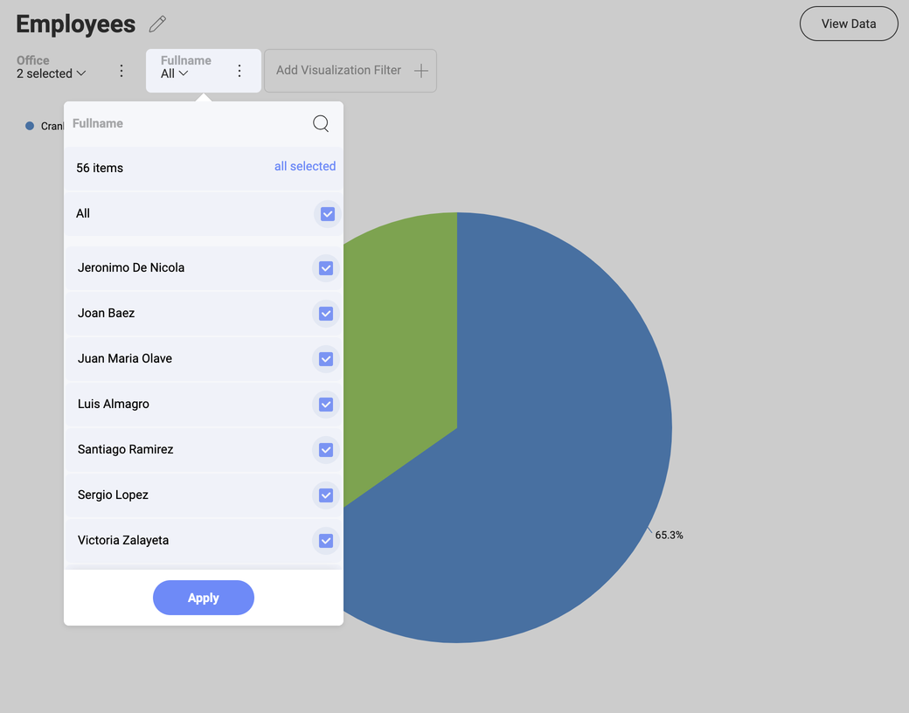Select the Victoria Zalayeta name text
Image resolution: width=909 pixels, height=713 pixels.
pos(123,540)
